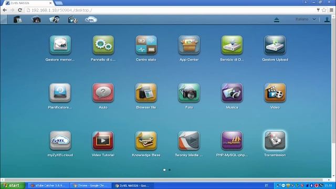Select the ZyXEL NAS326 browser tab
Viewport: 336px width, 189px height.
click(29, 3)
